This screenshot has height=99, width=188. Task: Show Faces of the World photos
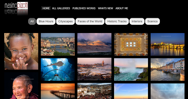[90, 21]
